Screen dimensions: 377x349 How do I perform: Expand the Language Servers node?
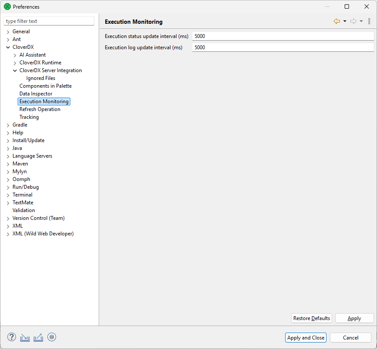coord(8,156)
